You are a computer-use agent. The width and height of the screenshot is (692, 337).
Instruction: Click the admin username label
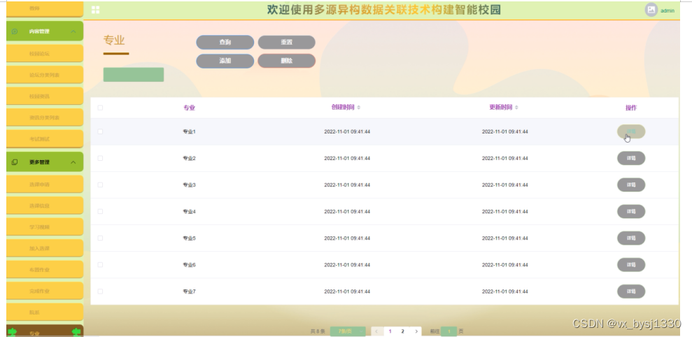668,10
